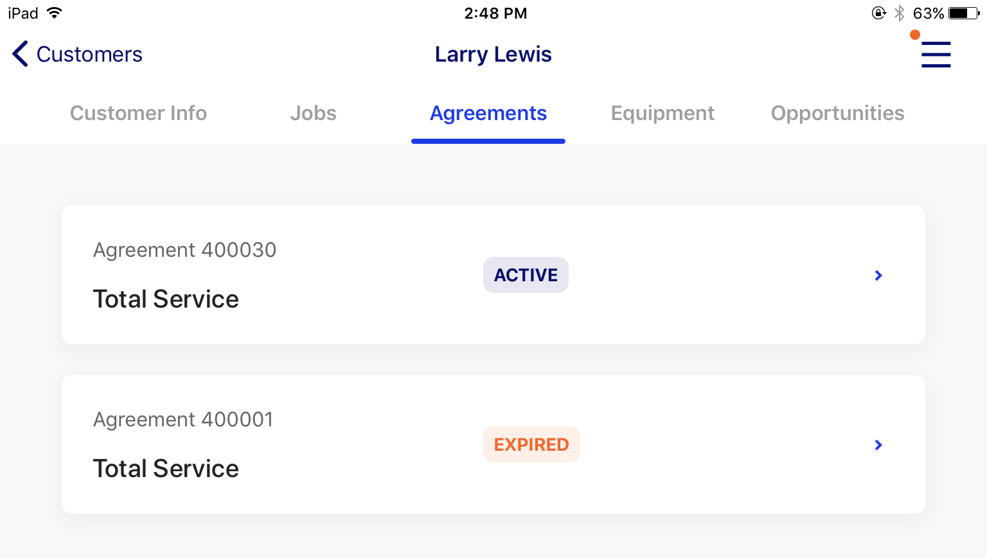Image resolution: width=987 pixels, height=558 pixels.
Task: Select the Agreements tab
Action: tap(488, 113)
